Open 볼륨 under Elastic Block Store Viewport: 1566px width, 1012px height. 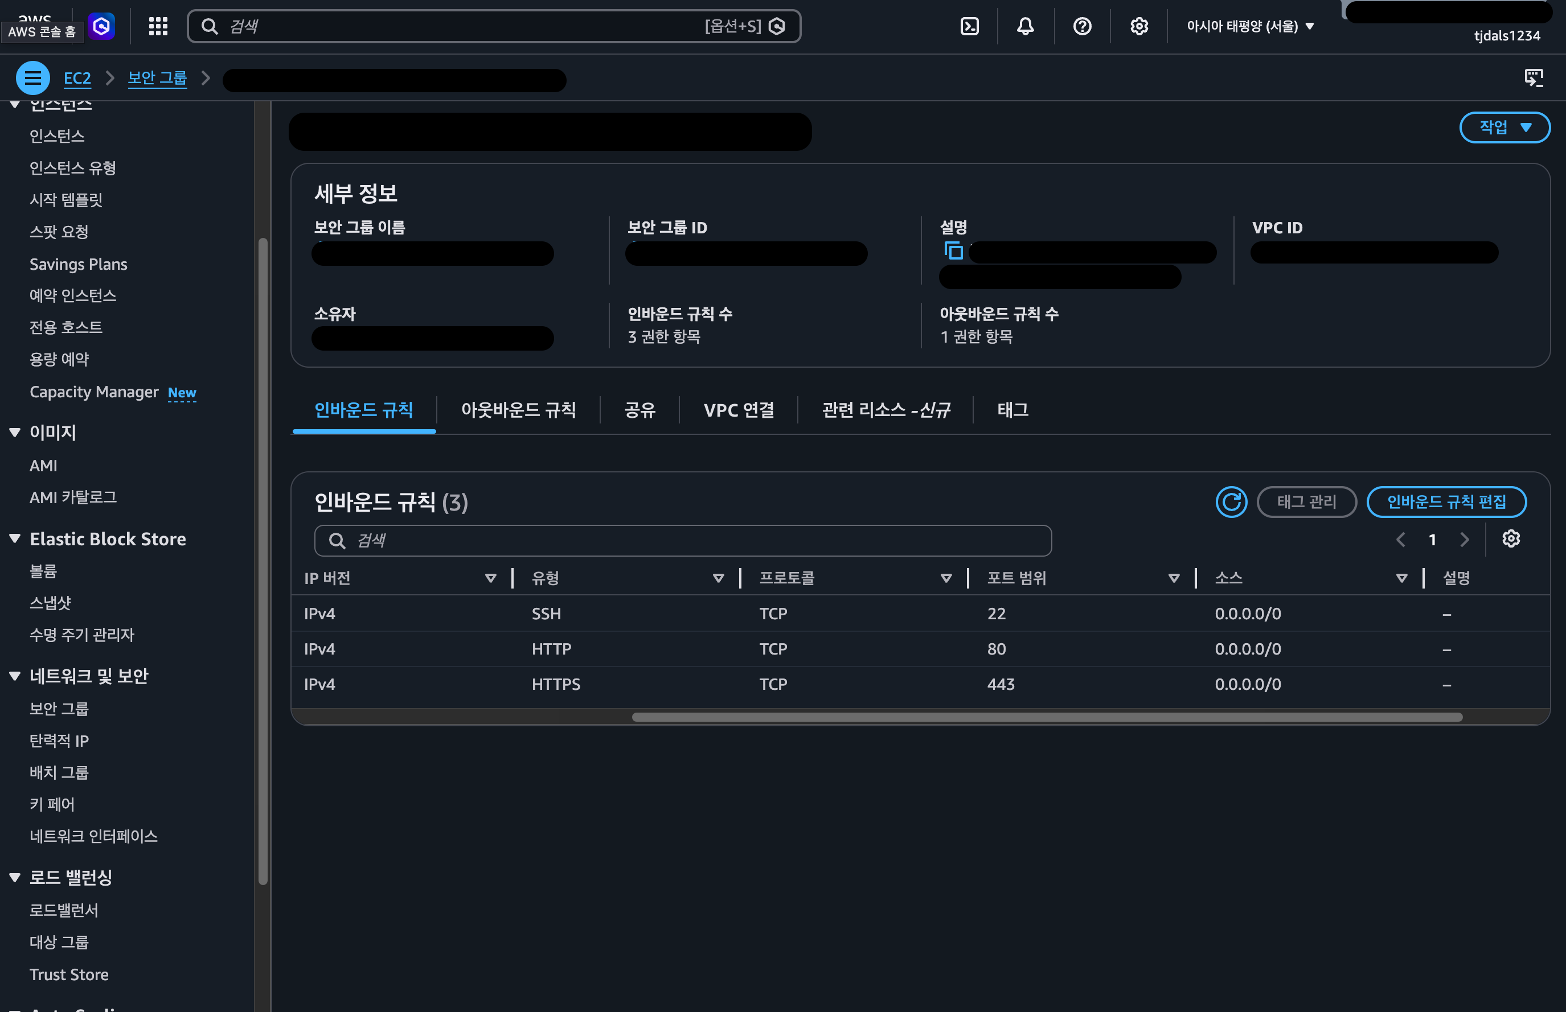point(43,571)
